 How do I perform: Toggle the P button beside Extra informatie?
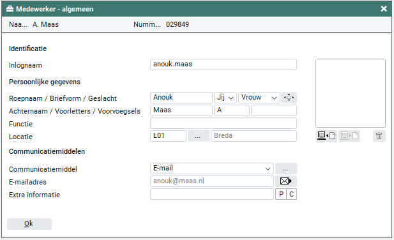(281, 194)
